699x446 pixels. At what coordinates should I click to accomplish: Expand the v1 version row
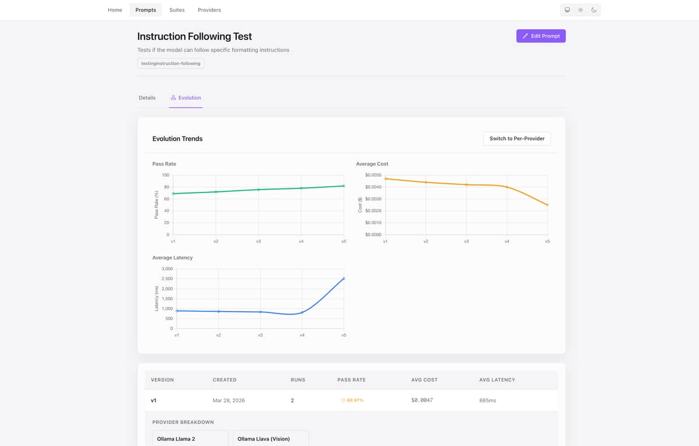point(154,400)
